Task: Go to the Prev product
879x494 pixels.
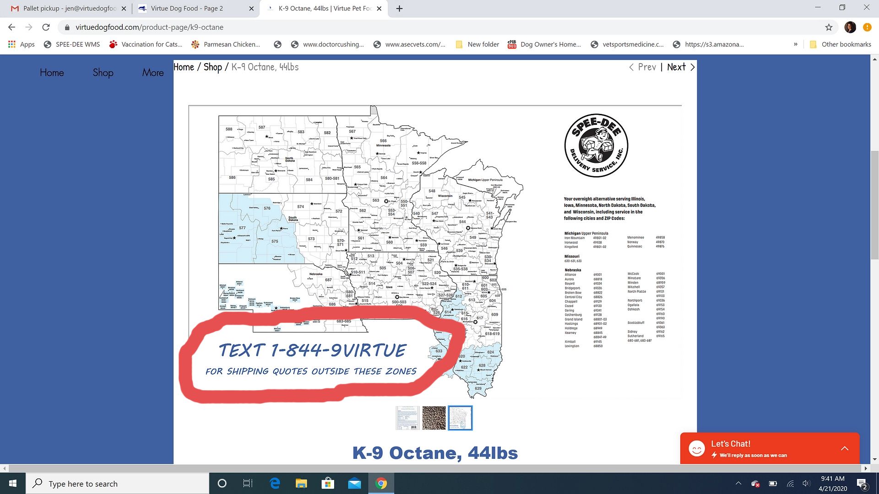Action: 642,67
